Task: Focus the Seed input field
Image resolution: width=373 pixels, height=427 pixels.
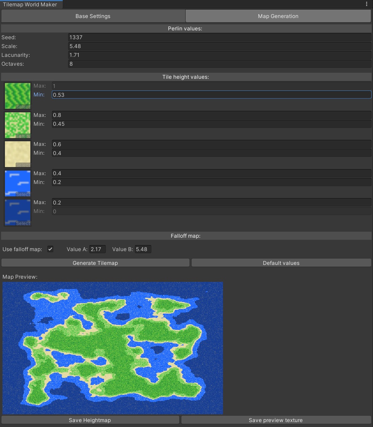Action: click(219, 37)
